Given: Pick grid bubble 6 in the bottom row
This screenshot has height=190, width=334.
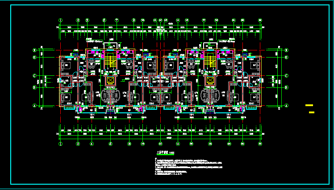Looking at the screenshot, I should [110, 144].
